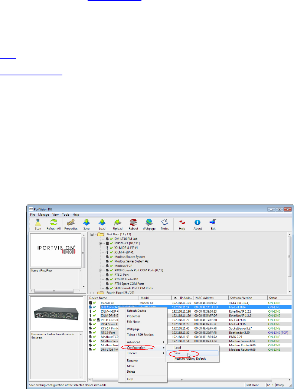Sort by the Status column header
The width and height of the screenshot is (294, 389).
[280, 298]
